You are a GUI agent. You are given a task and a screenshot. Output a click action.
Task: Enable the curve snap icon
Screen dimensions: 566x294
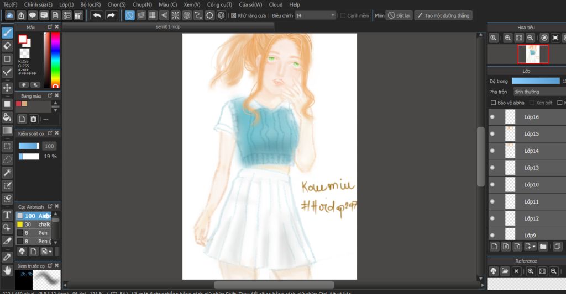198,15
